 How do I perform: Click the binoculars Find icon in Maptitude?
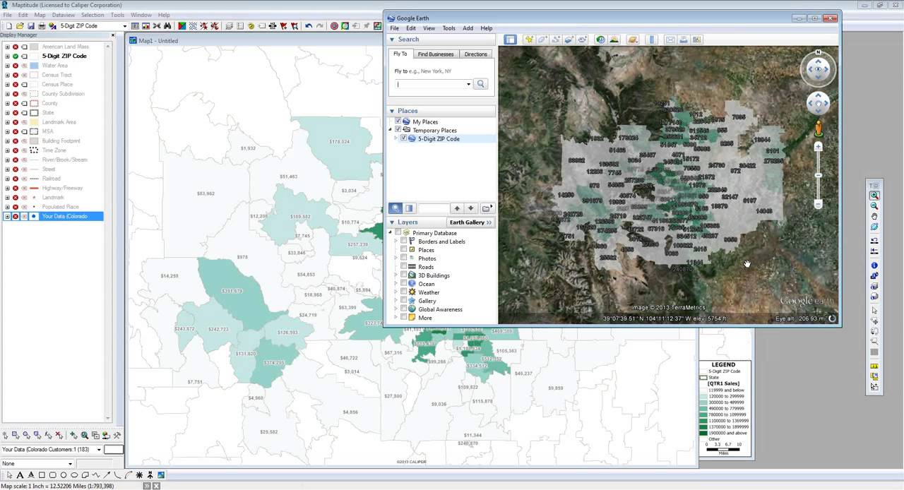click(167, 26)
